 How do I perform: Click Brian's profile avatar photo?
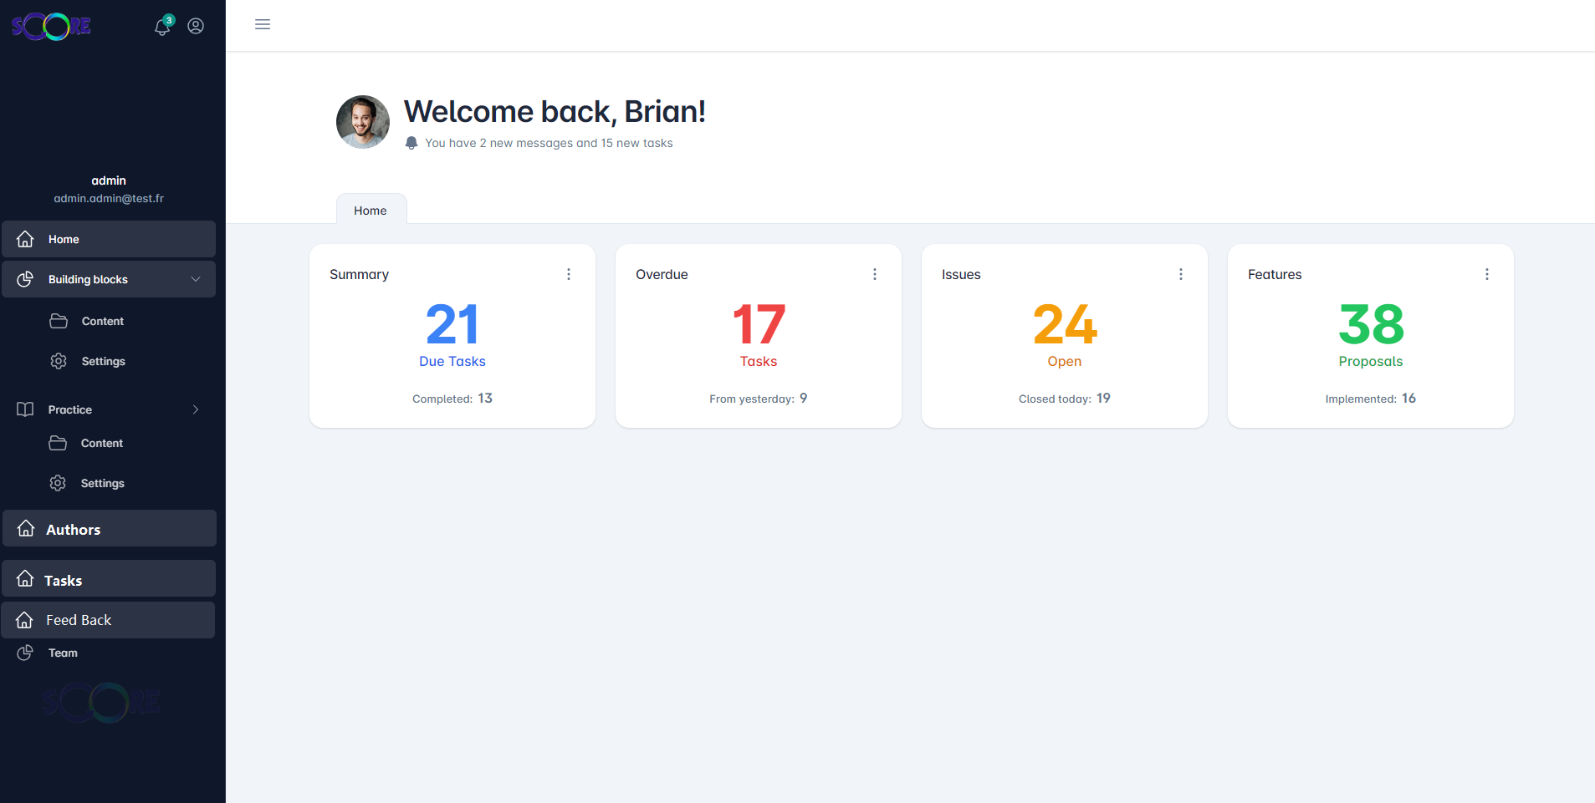[363, 122]
